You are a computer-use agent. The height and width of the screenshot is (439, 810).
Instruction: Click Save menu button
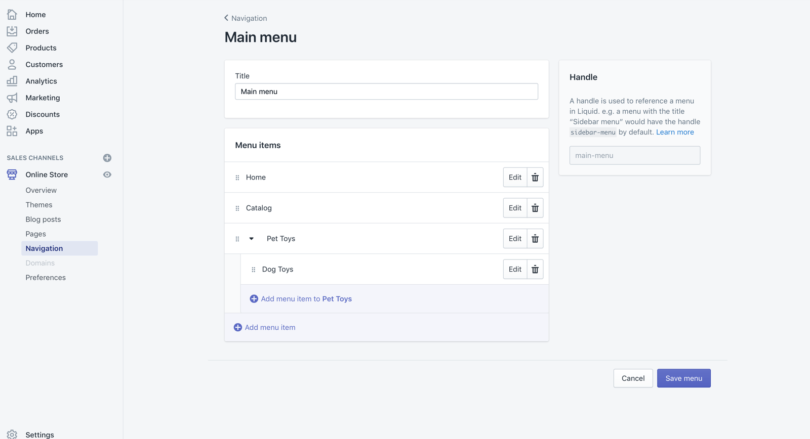[x=684, y=378]
